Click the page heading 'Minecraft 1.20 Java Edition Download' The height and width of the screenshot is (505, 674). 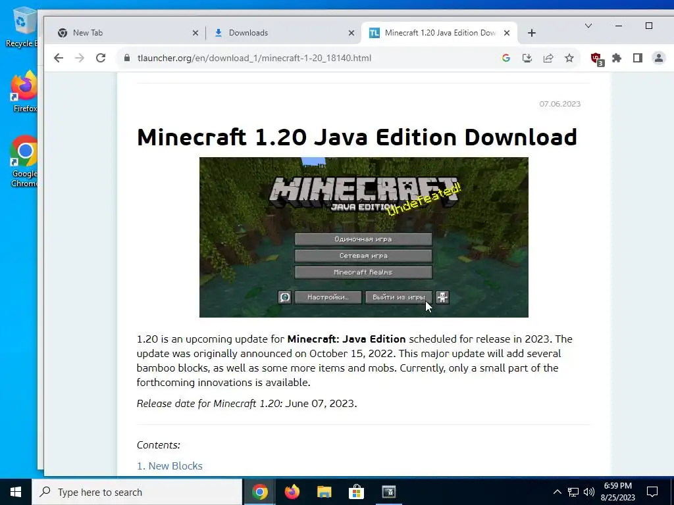click(357, 137)
